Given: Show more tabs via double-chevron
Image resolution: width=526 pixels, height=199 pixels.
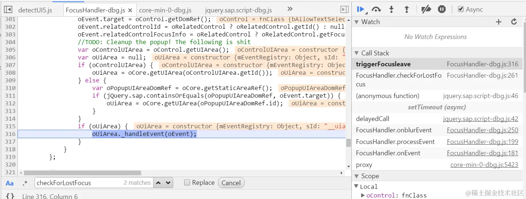Looking at the screenshot, I should [x=290, y=9].
